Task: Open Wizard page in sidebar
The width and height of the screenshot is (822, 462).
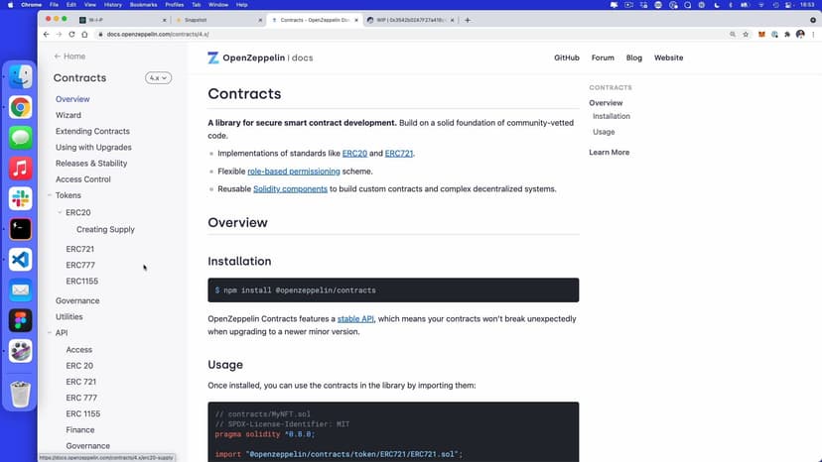Action: (68, 115)
